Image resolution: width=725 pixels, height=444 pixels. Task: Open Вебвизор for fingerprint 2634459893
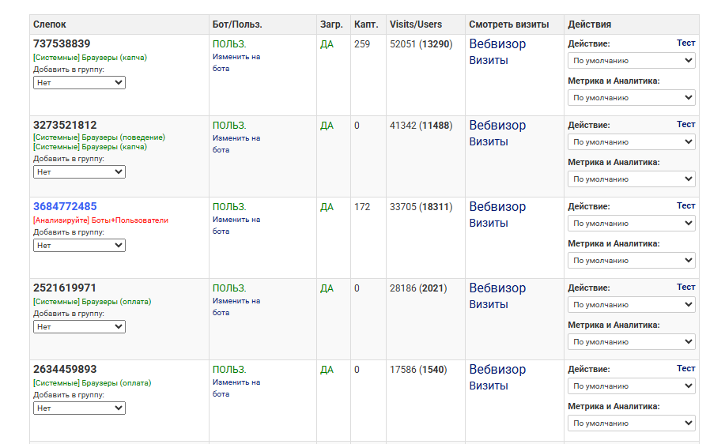(497, 370)
